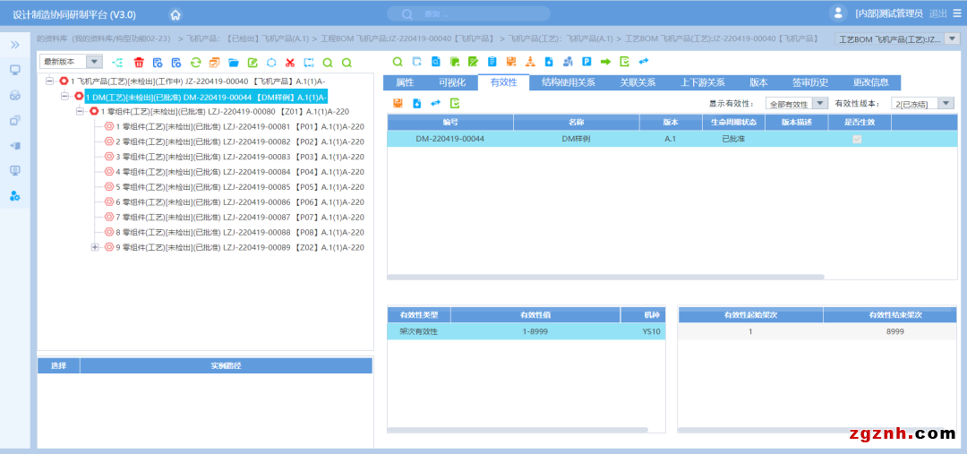The width and height of the screenshot is (967, 454).
Task: Toggle the 是否生效 checkbox in DM样例 row
Action: 857,139
